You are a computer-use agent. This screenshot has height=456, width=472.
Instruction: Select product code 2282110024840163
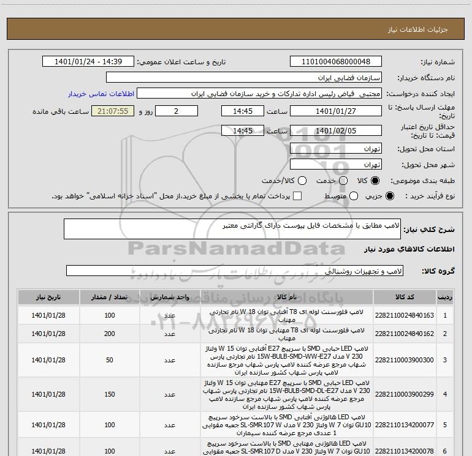pyautogui.click(x=405, y=315)
